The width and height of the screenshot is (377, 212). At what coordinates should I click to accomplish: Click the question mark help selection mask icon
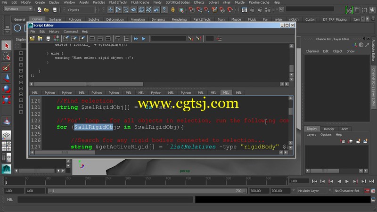coord(164,10)
